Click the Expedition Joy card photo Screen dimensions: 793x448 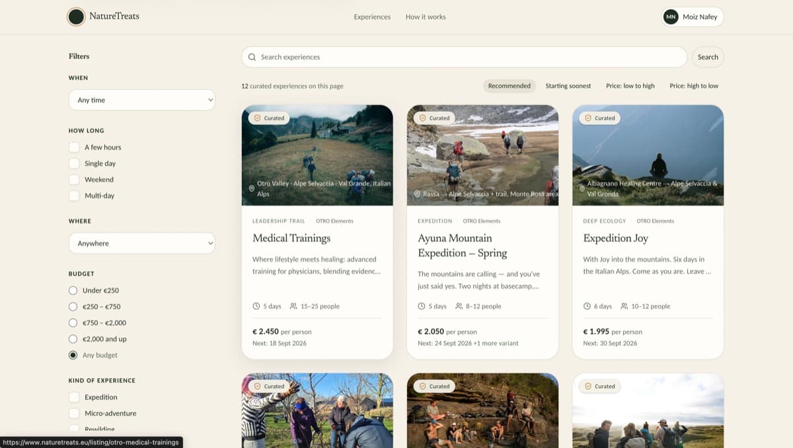click(648, 155)
